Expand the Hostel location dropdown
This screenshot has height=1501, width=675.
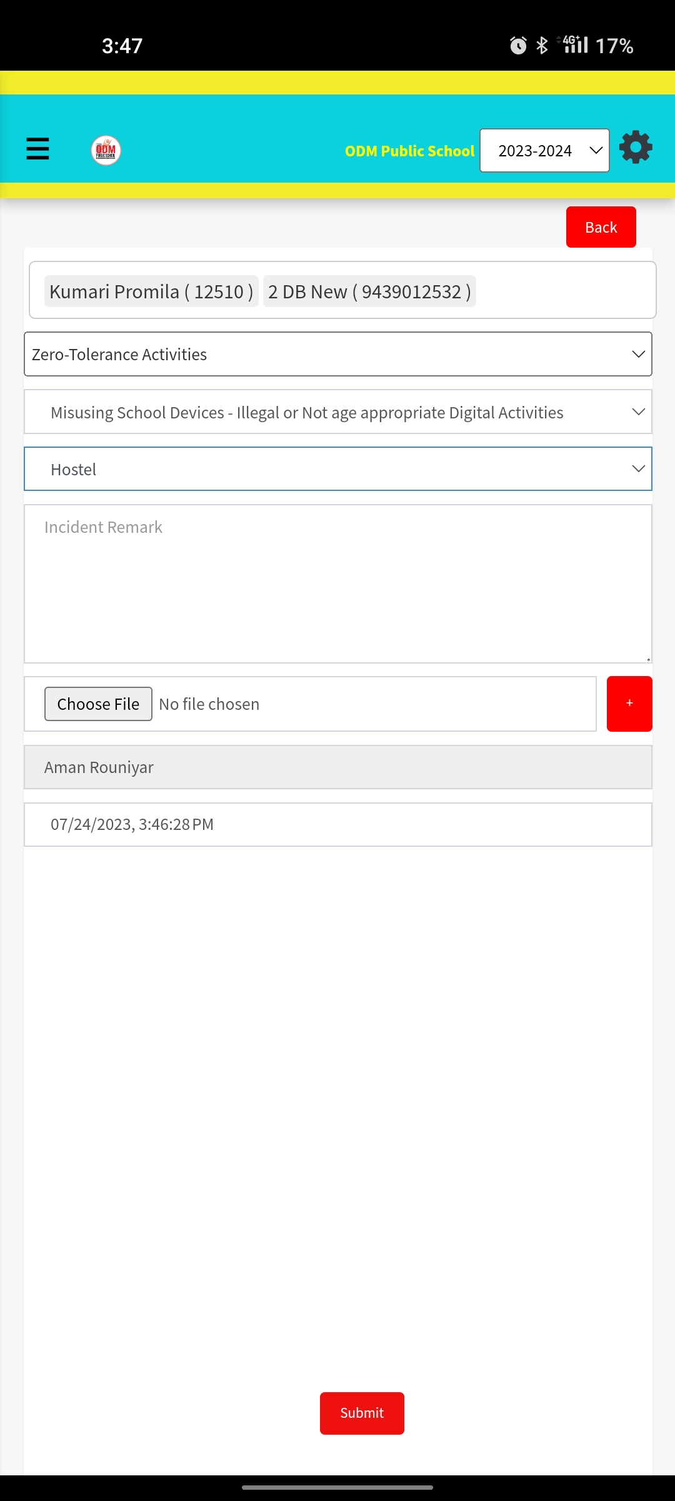pos(337,469)
